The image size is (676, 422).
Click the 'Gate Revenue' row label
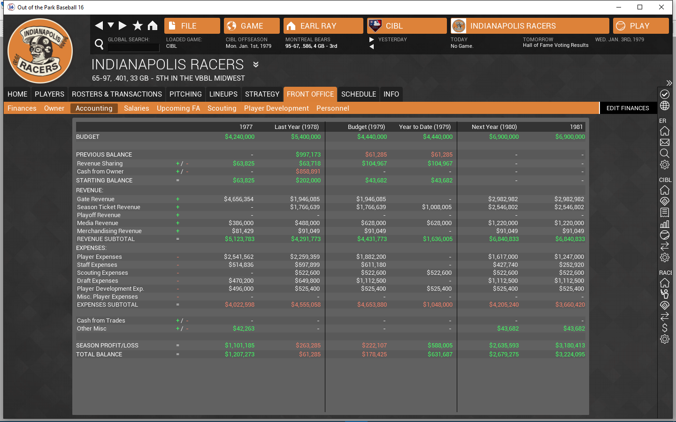96,199
